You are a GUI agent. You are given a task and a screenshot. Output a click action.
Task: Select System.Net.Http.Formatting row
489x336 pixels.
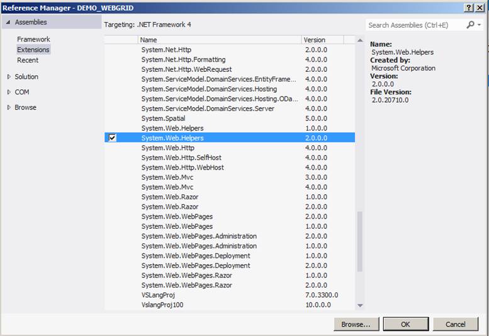coord(230,59)
